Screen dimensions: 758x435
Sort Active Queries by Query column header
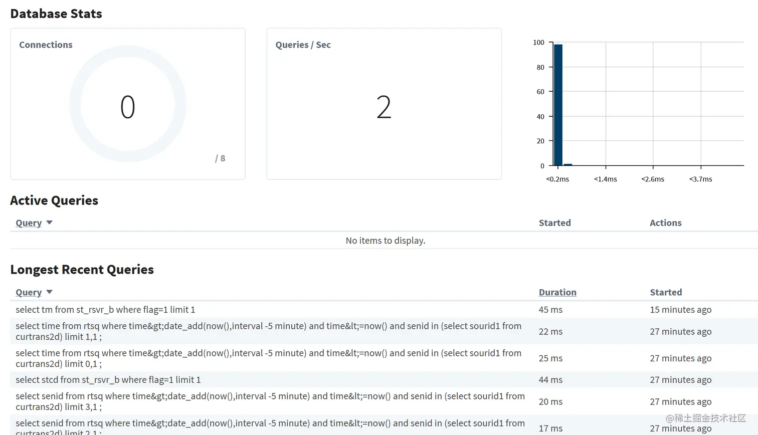(29, 223)
